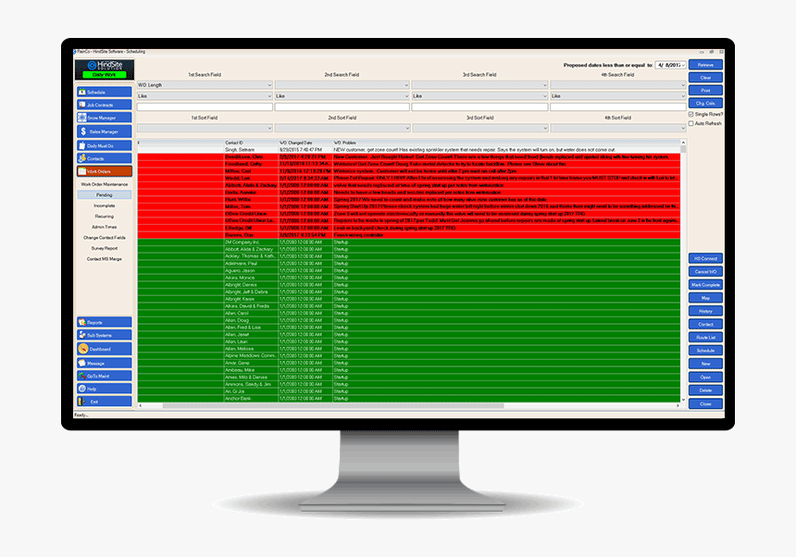Select the Contact MS Merge submenu item

tap(105, 259)
